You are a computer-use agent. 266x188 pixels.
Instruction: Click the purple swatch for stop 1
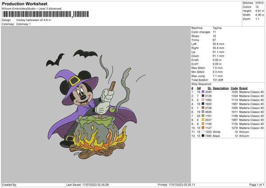point(203,92)
